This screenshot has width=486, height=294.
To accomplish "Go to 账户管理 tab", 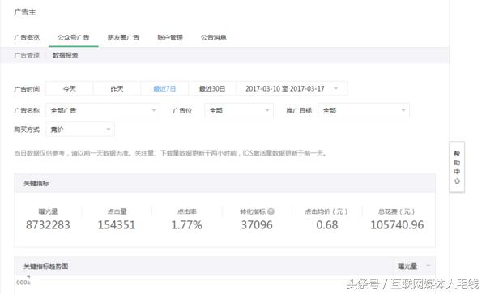I will (x=170, y=37).
